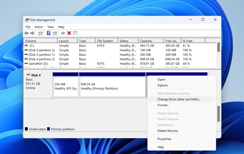Sort by the Volume column header
The image size is (244, 154).
coord(40,41)
